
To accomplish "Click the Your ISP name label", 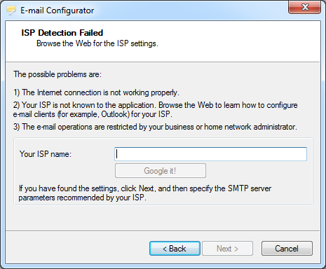I will [46, 154].
